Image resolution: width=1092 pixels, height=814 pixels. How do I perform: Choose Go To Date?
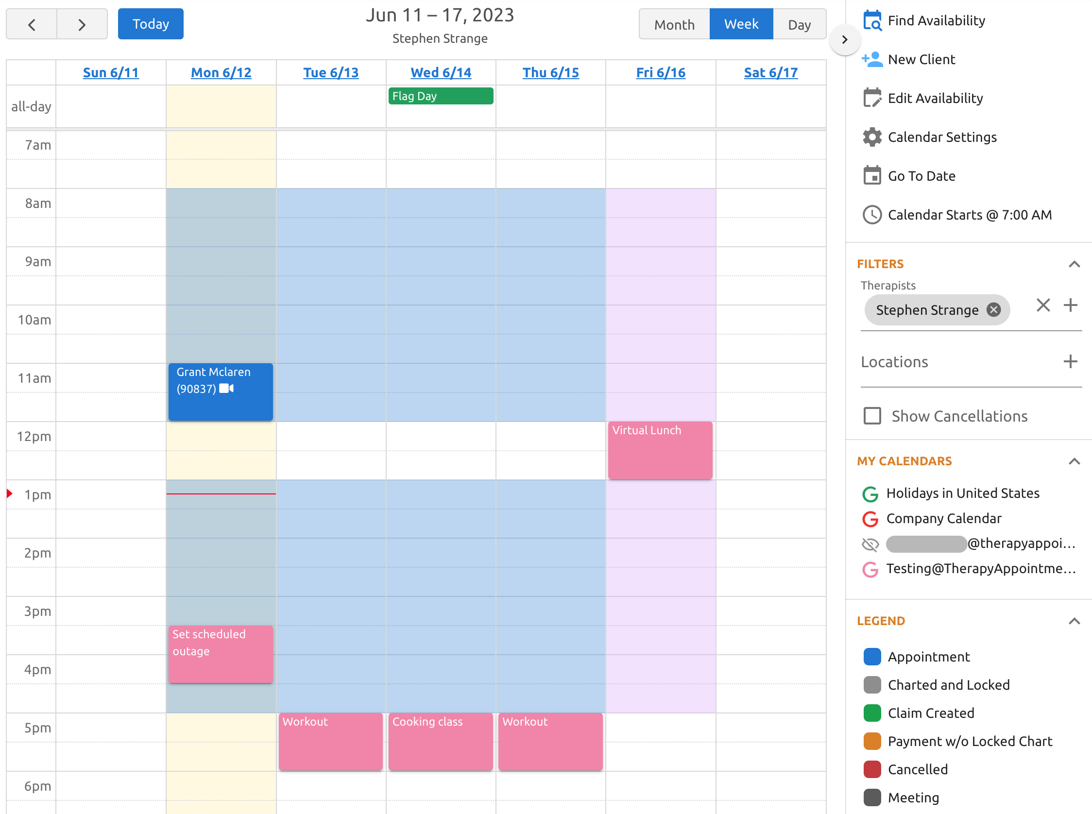tap(921, 176)
